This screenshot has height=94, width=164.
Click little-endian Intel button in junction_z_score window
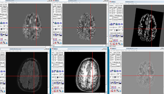pyautogui.click(x=58, y=14)
